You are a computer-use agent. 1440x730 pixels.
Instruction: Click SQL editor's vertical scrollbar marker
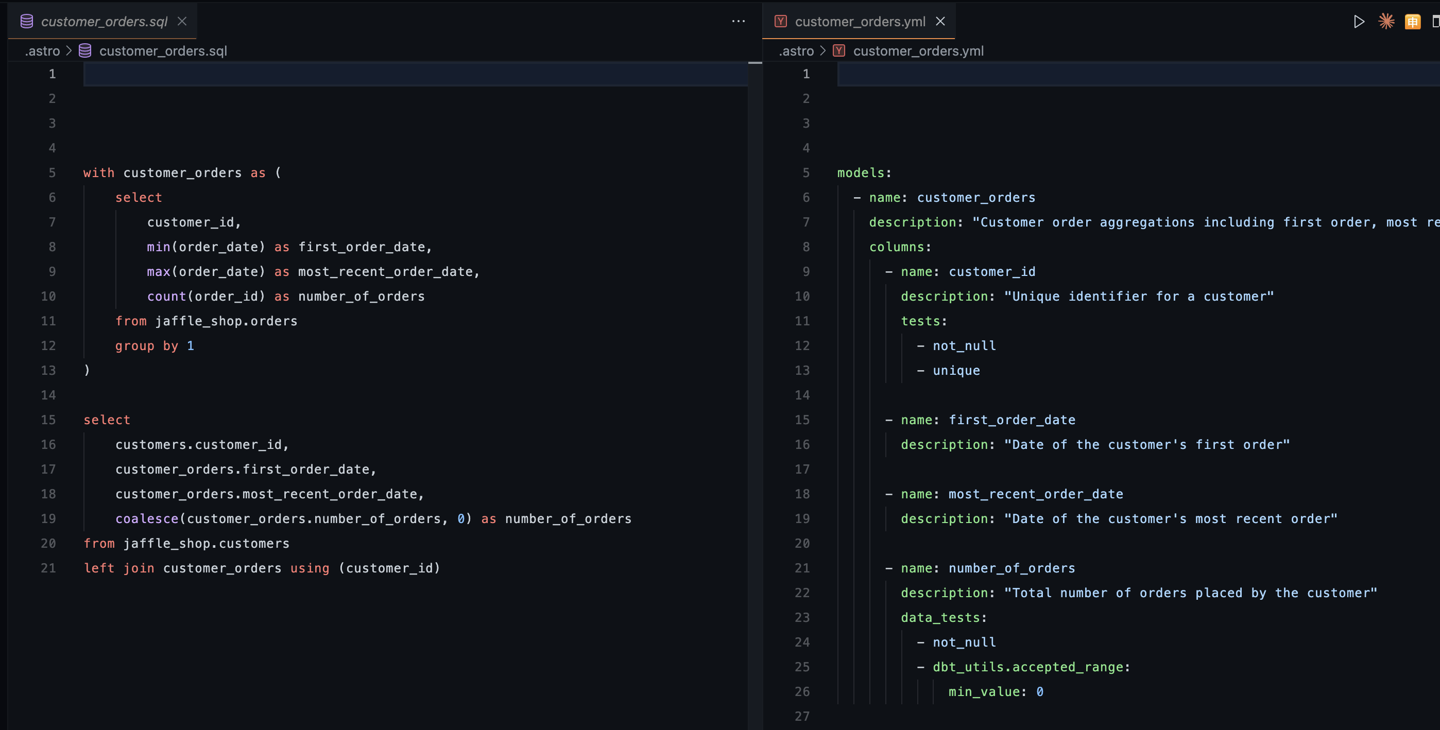[x=755, y=63]
